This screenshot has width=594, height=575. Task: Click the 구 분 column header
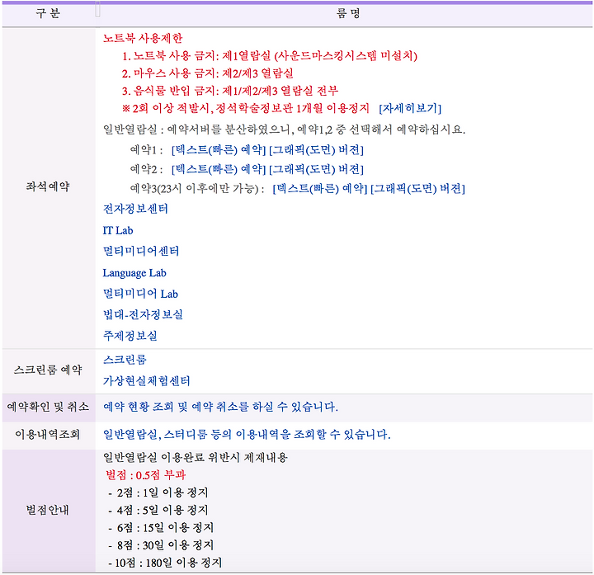coord(48,14)
